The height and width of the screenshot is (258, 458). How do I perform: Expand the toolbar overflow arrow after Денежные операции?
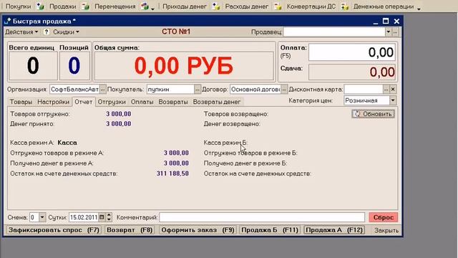(x=419, y=9)
